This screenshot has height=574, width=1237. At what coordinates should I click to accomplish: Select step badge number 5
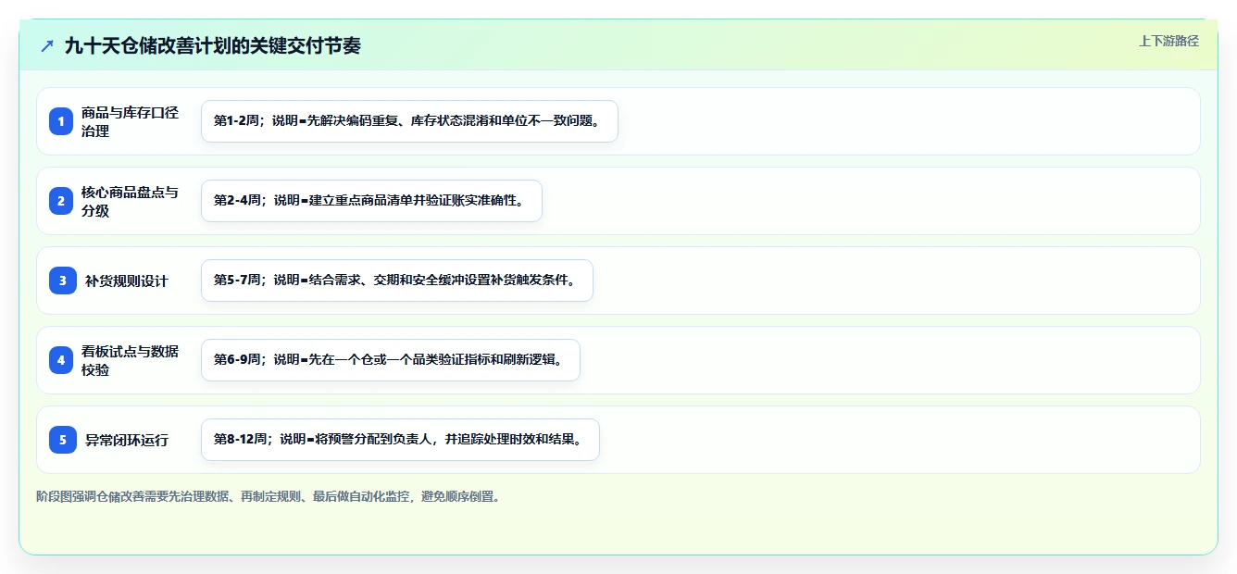pyautogui.click(x=63, y=440)
